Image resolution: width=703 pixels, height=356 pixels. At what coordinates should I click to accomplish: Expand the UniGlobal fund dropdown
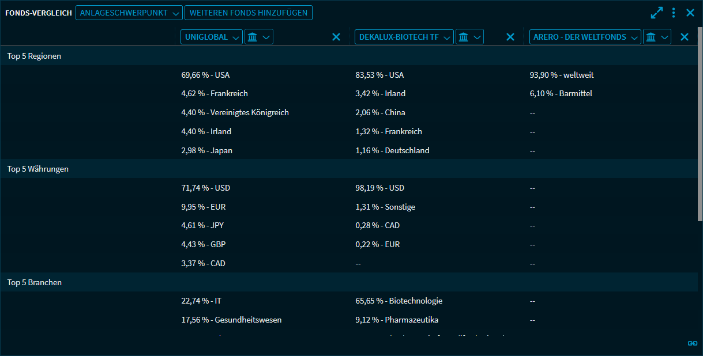coord(212,37)
